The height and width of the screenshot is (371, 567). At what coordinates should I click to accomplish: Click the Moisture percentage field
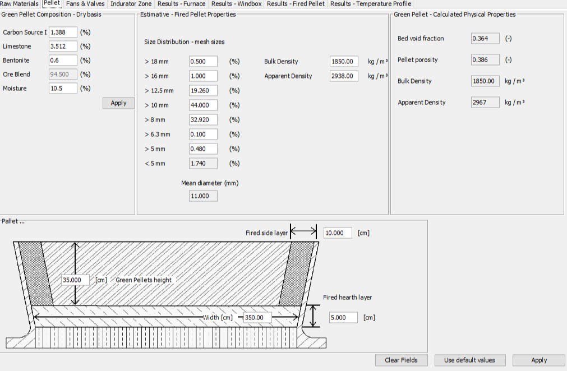click(63, 89)
